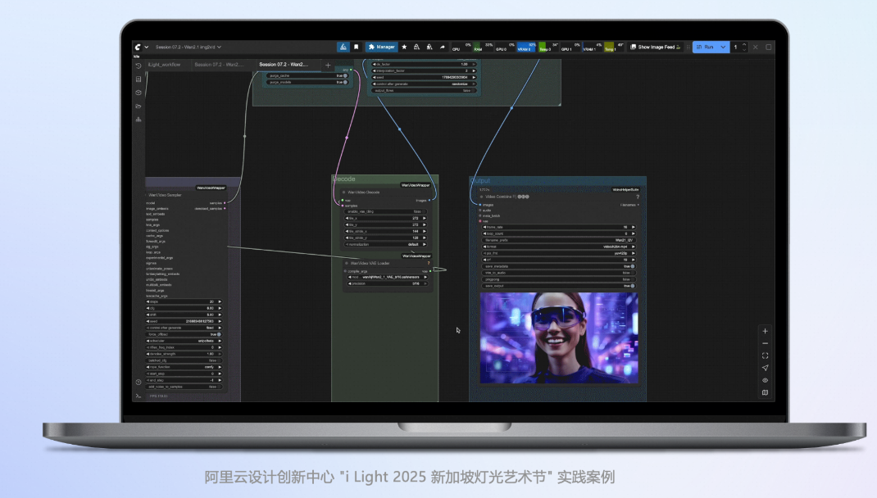Viewport: 877px width, 498px height.
Task: Open the scheduler combo in WanVideo Sampler
Action: 184,341
